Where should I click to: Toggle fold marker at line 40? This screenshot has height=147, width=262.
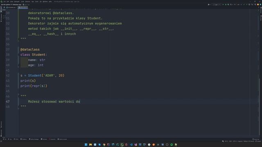tap(19, 65)
